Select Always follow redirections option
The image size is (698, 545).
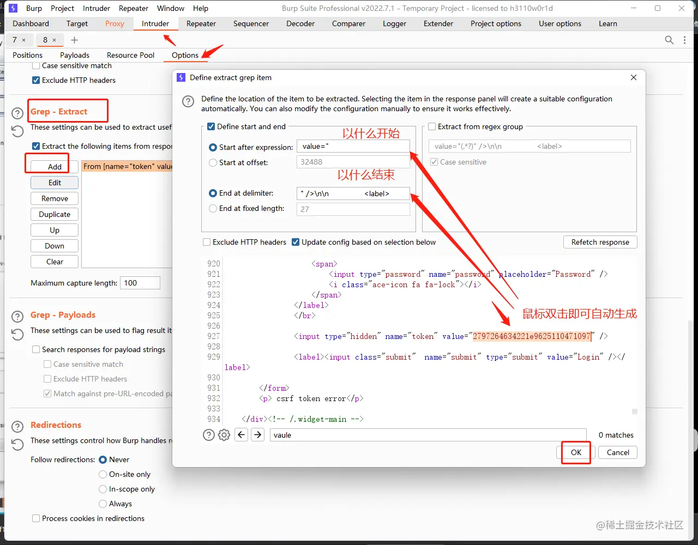pyautogui.click(x=103, y=504)
